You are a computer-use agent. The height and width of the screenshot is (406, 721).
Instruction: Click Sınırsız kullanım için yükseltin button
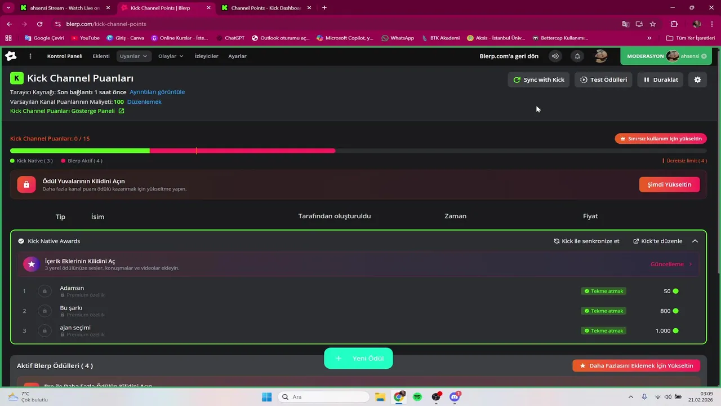(661, 139)
